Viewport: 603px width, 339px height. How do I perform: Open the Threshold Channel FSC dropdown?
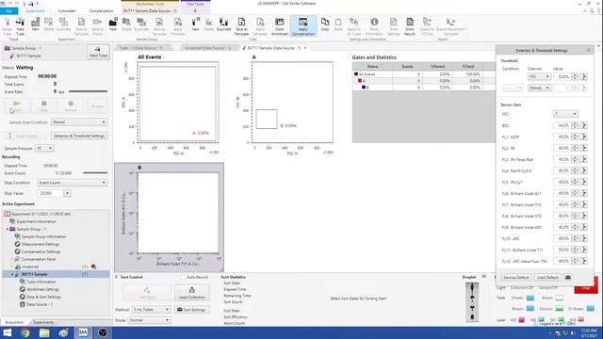(539, 77)
